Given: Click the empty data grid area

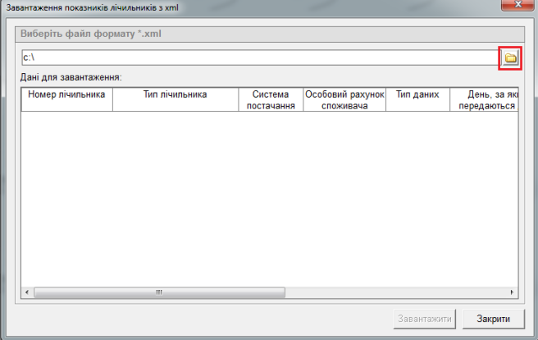Looking at the screenshot, I should point(271,197).
